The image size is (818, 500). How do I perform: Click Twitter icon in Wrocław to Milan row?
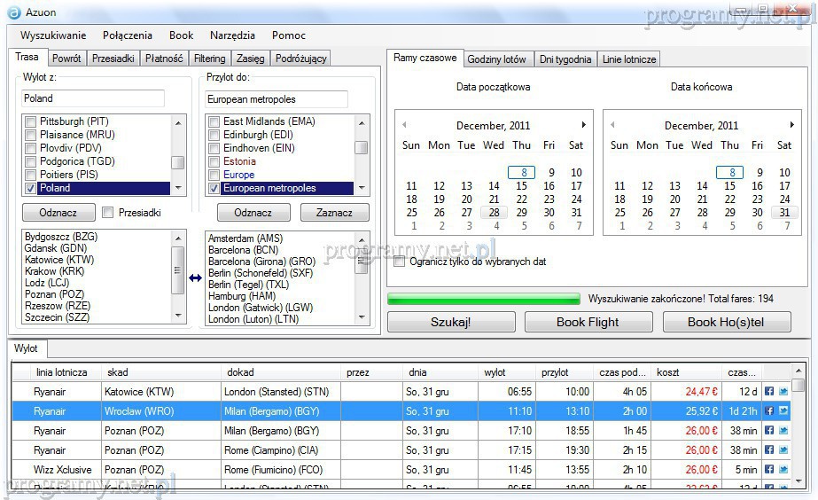(783, 411)
